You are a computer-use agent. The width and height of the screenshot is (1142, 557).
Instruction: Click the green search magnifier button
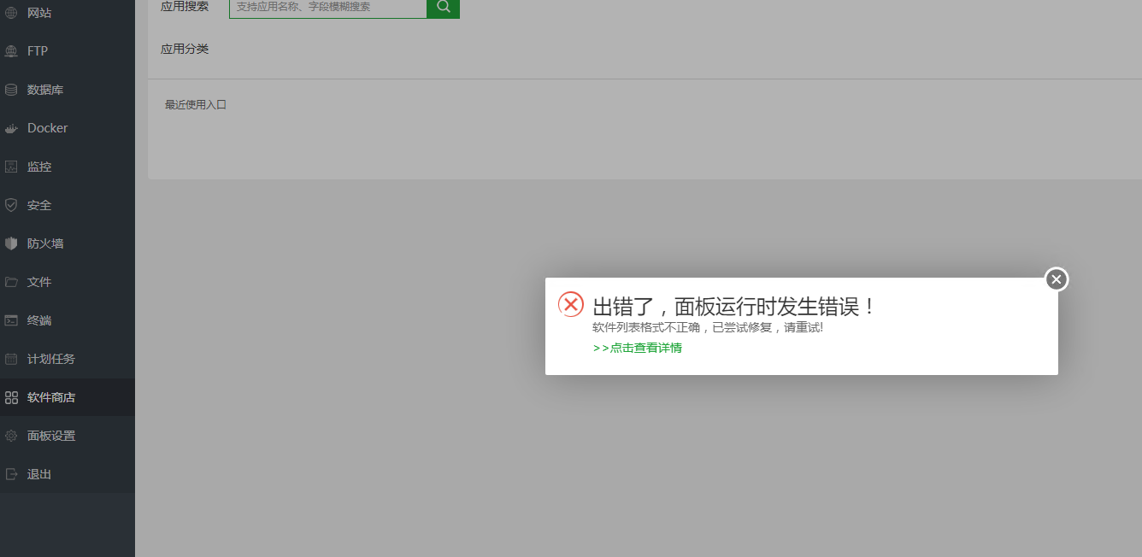[x=443, y=7]
